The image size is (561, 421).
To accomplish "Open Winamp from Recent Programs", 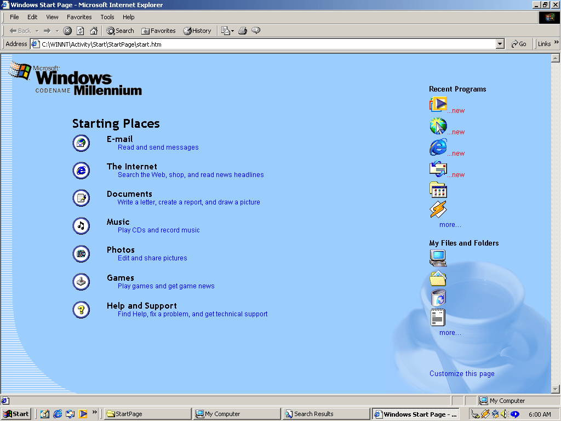I will 438,209.
